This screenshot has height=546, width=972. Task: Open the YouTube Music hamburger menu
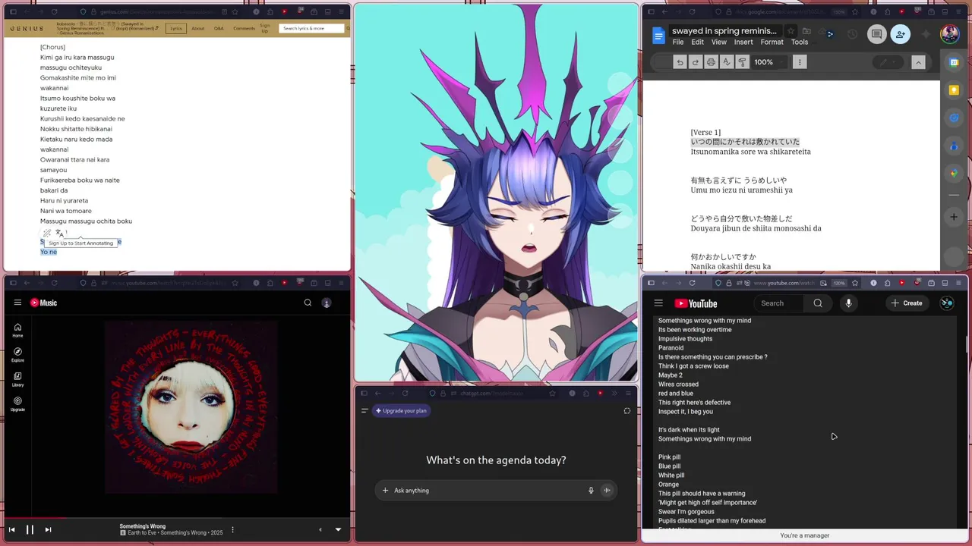(x=17, y=303)
